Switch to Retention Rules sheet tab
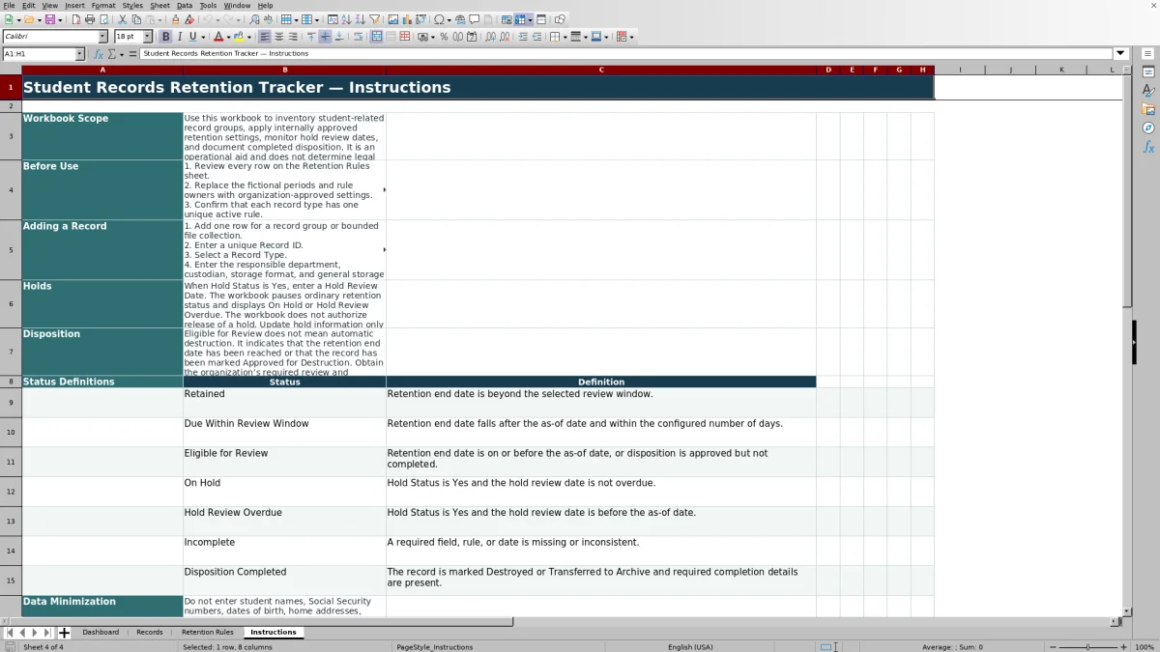This screenshot has width=1160, height=652. (207, 633)
